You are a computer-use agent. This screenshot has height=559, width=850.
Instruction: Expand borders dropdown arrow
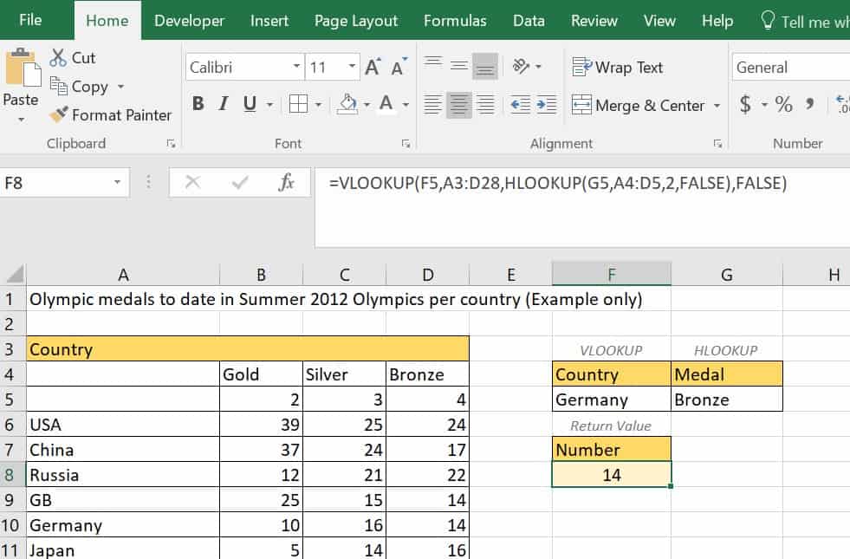point(318,104)
